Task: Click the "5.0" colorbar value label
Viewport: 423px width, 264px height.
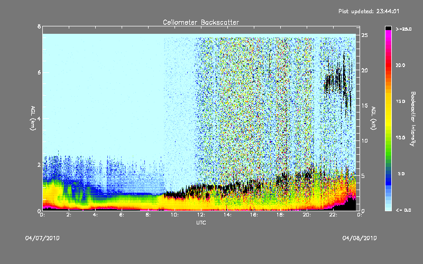Action: [401, 174]
